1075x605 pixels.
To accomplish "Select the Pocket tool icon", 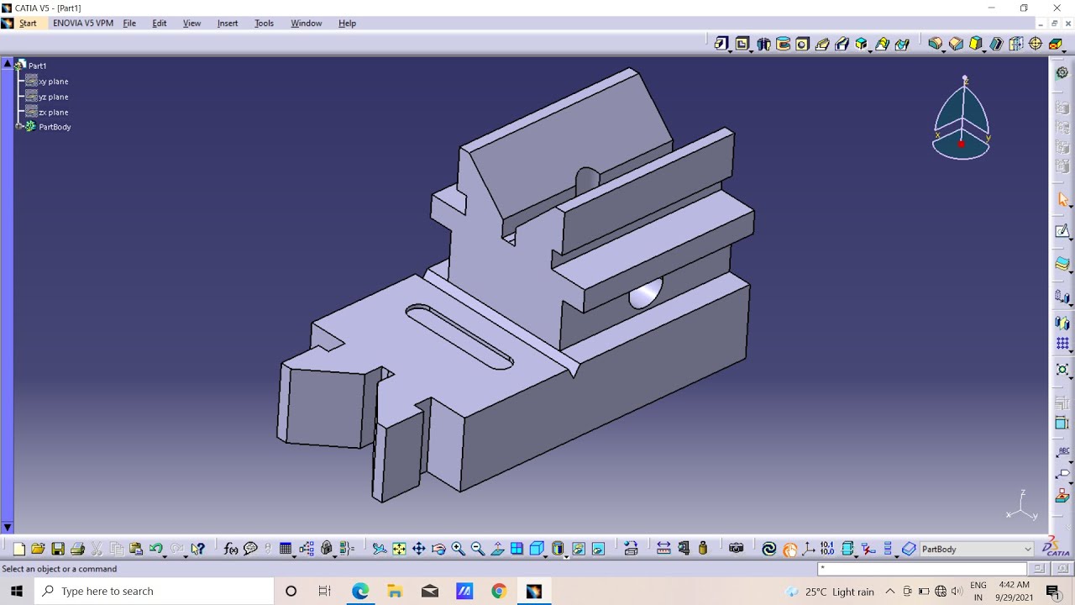I will 742,44.
